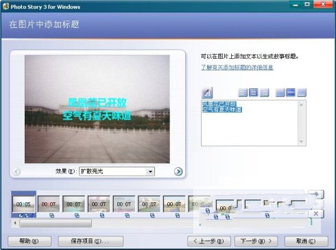
Task: Click the 下一步 next step button
Action: [x=256, y=241]
